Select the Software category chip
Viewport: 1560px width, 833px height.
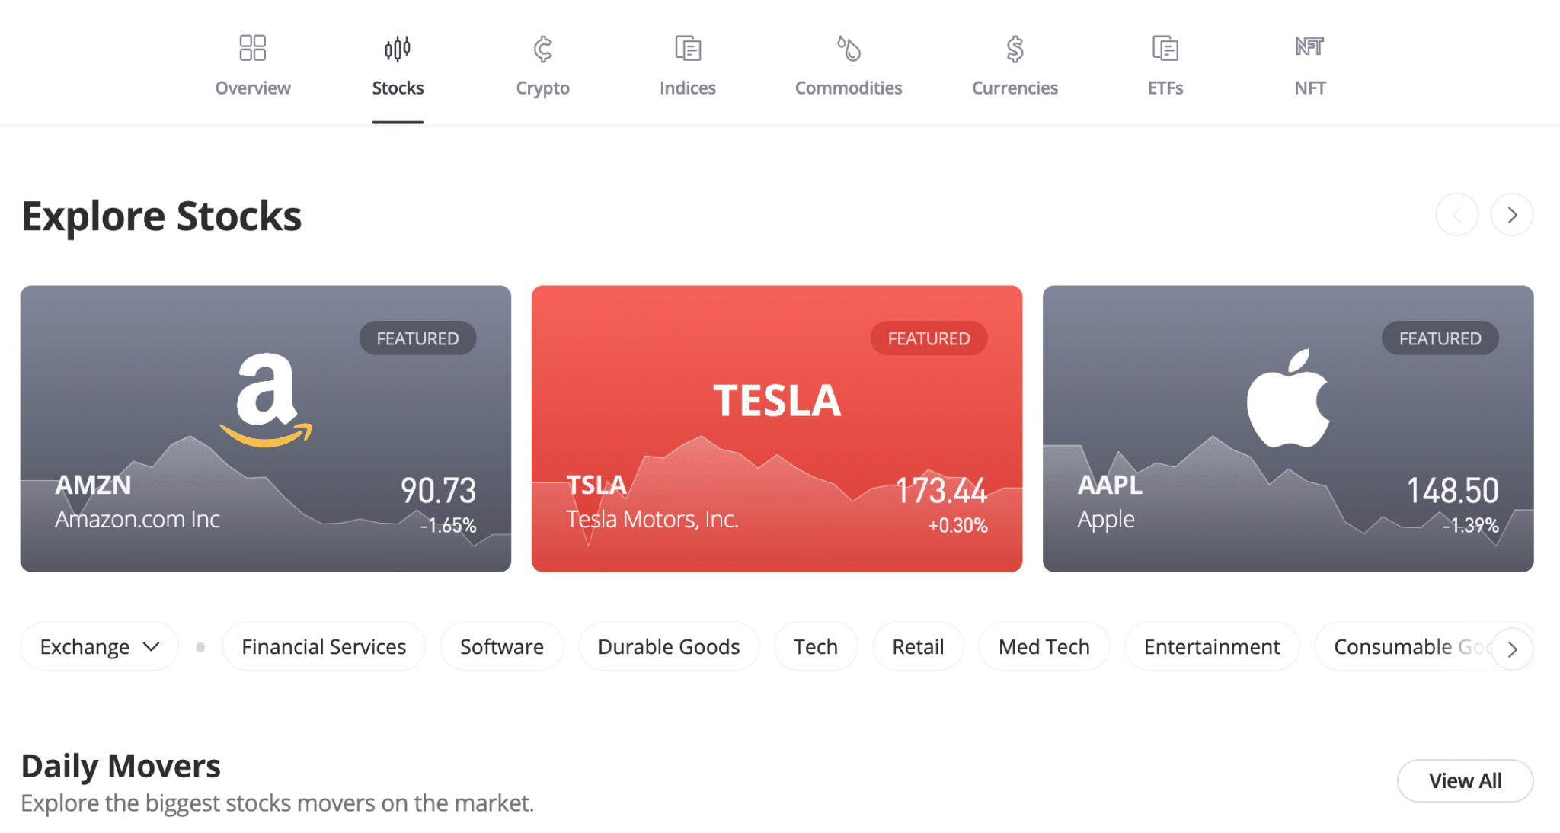502,647
